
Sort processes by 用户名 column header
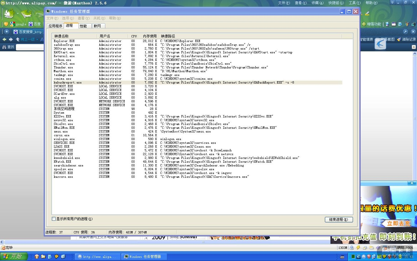112,36
